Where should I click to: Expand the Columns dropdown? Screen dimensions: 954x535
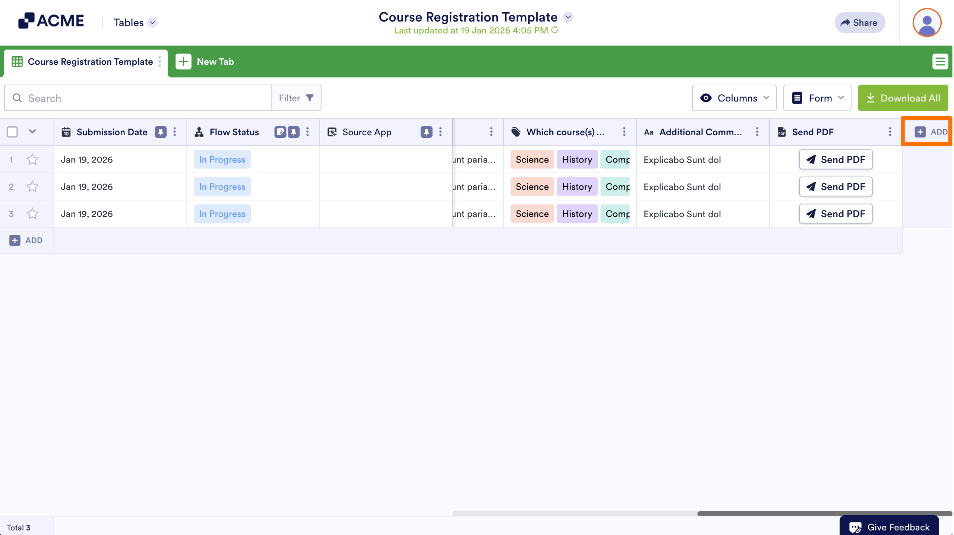click(x=734, y=98)
